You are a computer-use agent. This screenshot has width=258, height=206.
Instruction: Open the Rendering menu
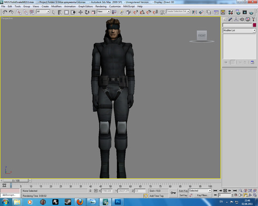(101, 6)
